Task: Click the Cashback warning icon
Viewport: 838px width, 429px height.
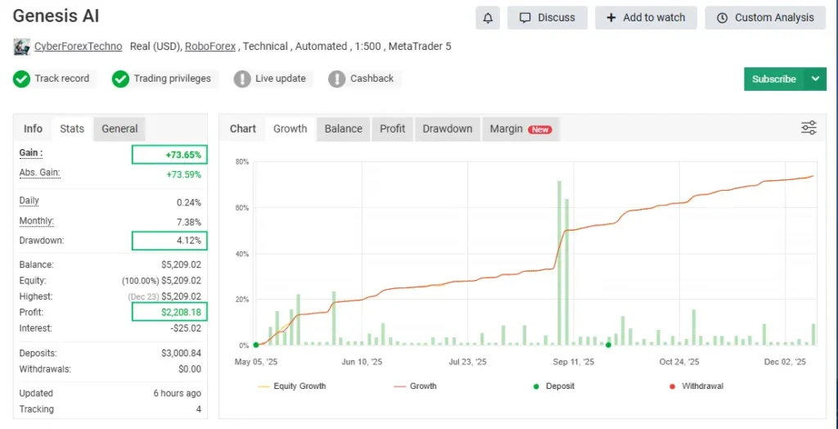Action: click(337, 79)
